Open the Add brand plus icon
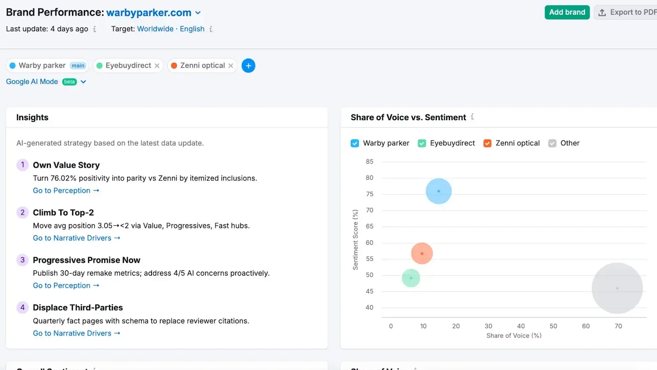 coord(248,66)
